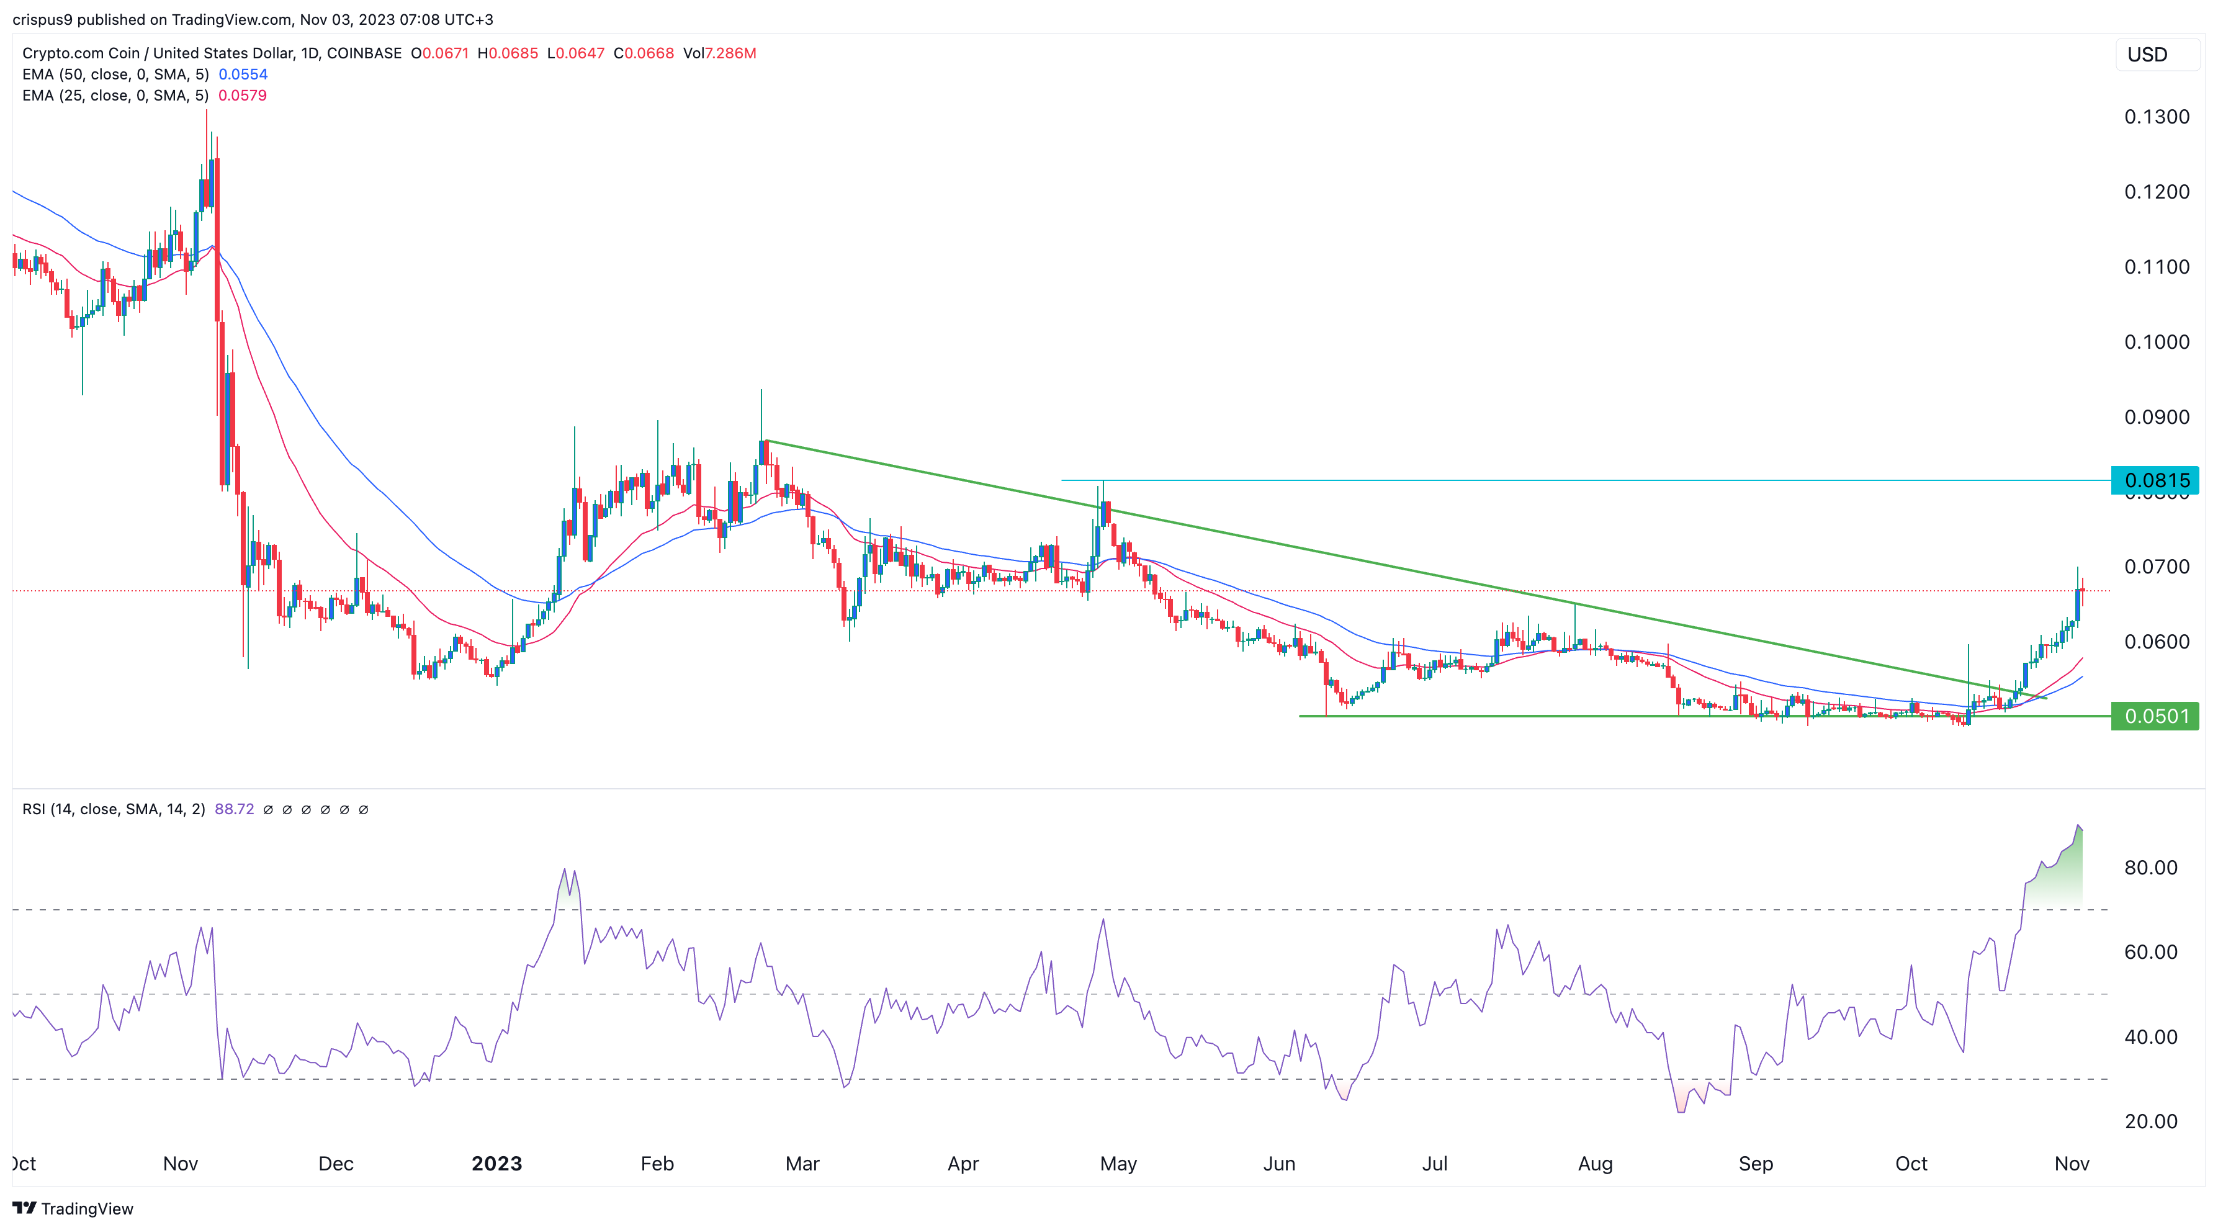Click the TradingView logo at bottom left
This screenshot has height=1230, width=2218.
(x=73, y=1208)
